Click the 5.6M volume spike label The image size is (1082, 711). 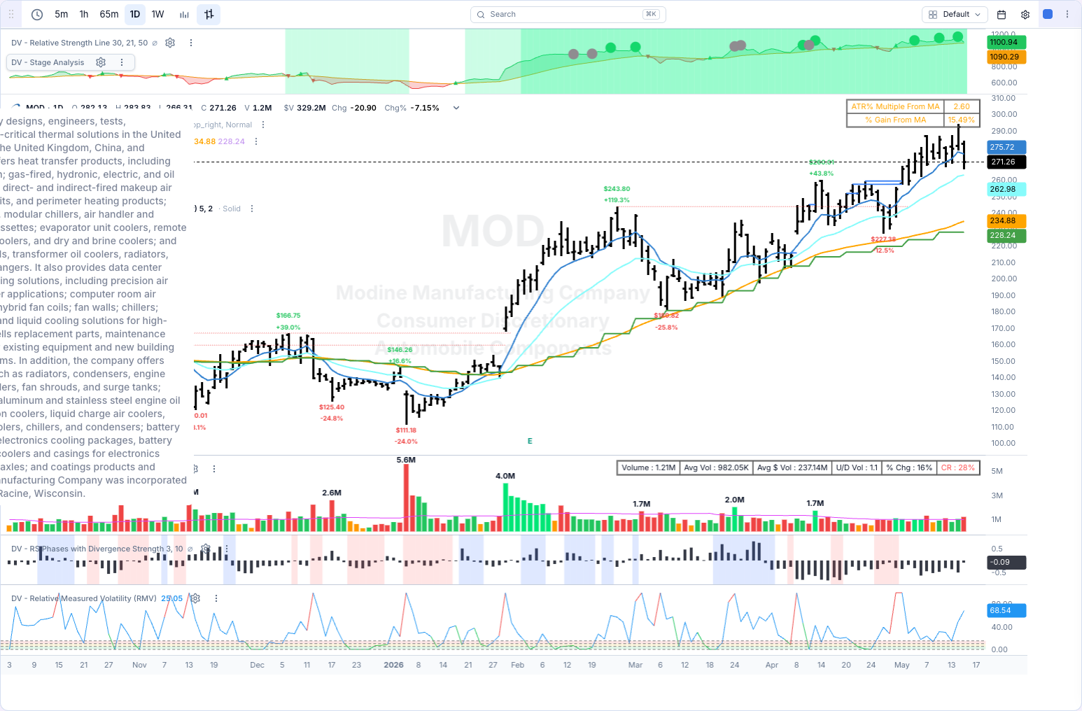(406, 460)
